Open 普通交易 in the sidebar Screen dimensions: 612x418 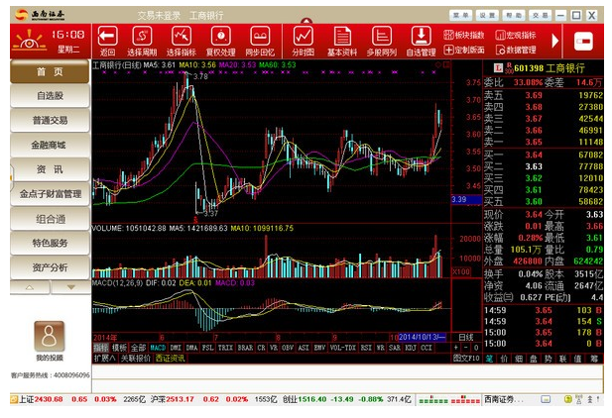pos(50,121)
